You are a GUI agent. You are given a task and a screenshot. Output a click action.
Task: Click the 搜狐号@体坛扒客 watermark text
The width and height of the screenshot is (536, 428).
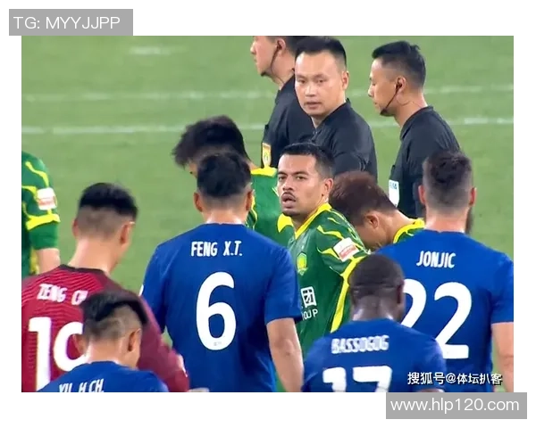455,379
